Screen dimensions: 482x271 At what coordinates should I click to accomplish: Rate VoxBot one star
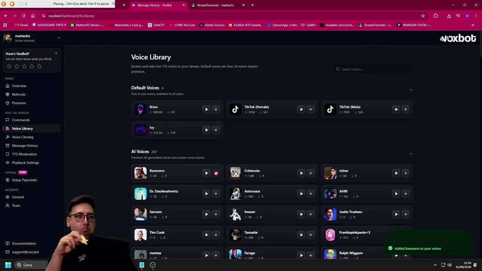click(x=9, y=66)
